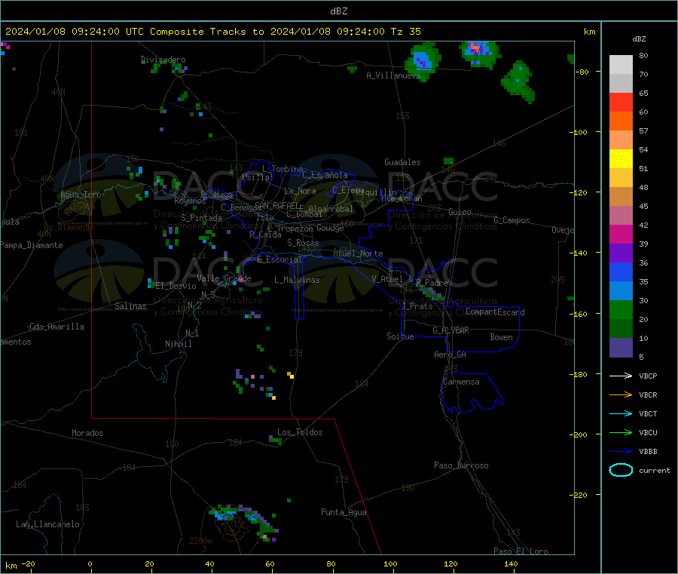The height and width of the screenshot is (574, 678).
Task: Click the 'Lag.Llancanelo' map label
Action: pyautogui.click(x=47, y=524)
